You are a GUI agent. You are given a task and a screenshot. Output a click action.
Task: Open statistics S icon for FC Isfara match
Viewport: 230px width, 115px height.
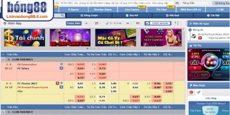click(x=61, y=68)
